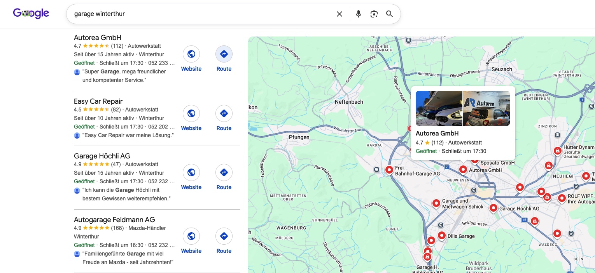Click Route label under Easy Car Repair
This screenshot has height=273, width=595.
coord(224,128)
